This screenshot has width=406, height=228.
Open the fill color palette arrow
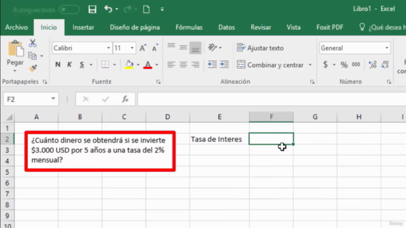click(138, 65)
